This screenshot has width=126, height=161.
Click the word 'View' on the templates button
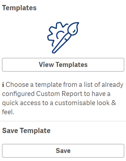(46, 65)
